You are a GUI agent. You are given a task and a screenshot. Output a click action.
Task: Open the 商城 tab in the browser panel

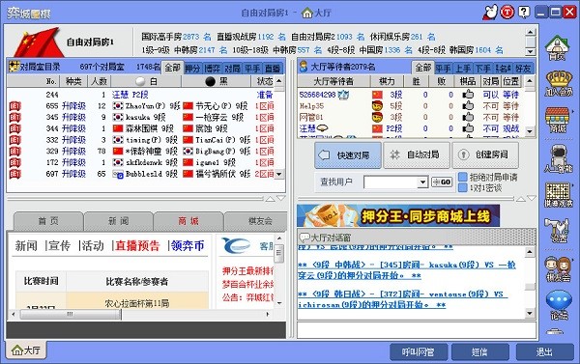coord(188,221)
